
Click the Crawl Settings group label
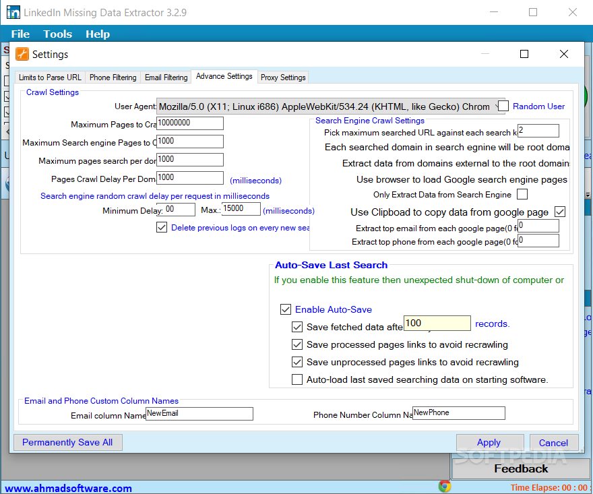pyautogui.click(x=52, y=92)
